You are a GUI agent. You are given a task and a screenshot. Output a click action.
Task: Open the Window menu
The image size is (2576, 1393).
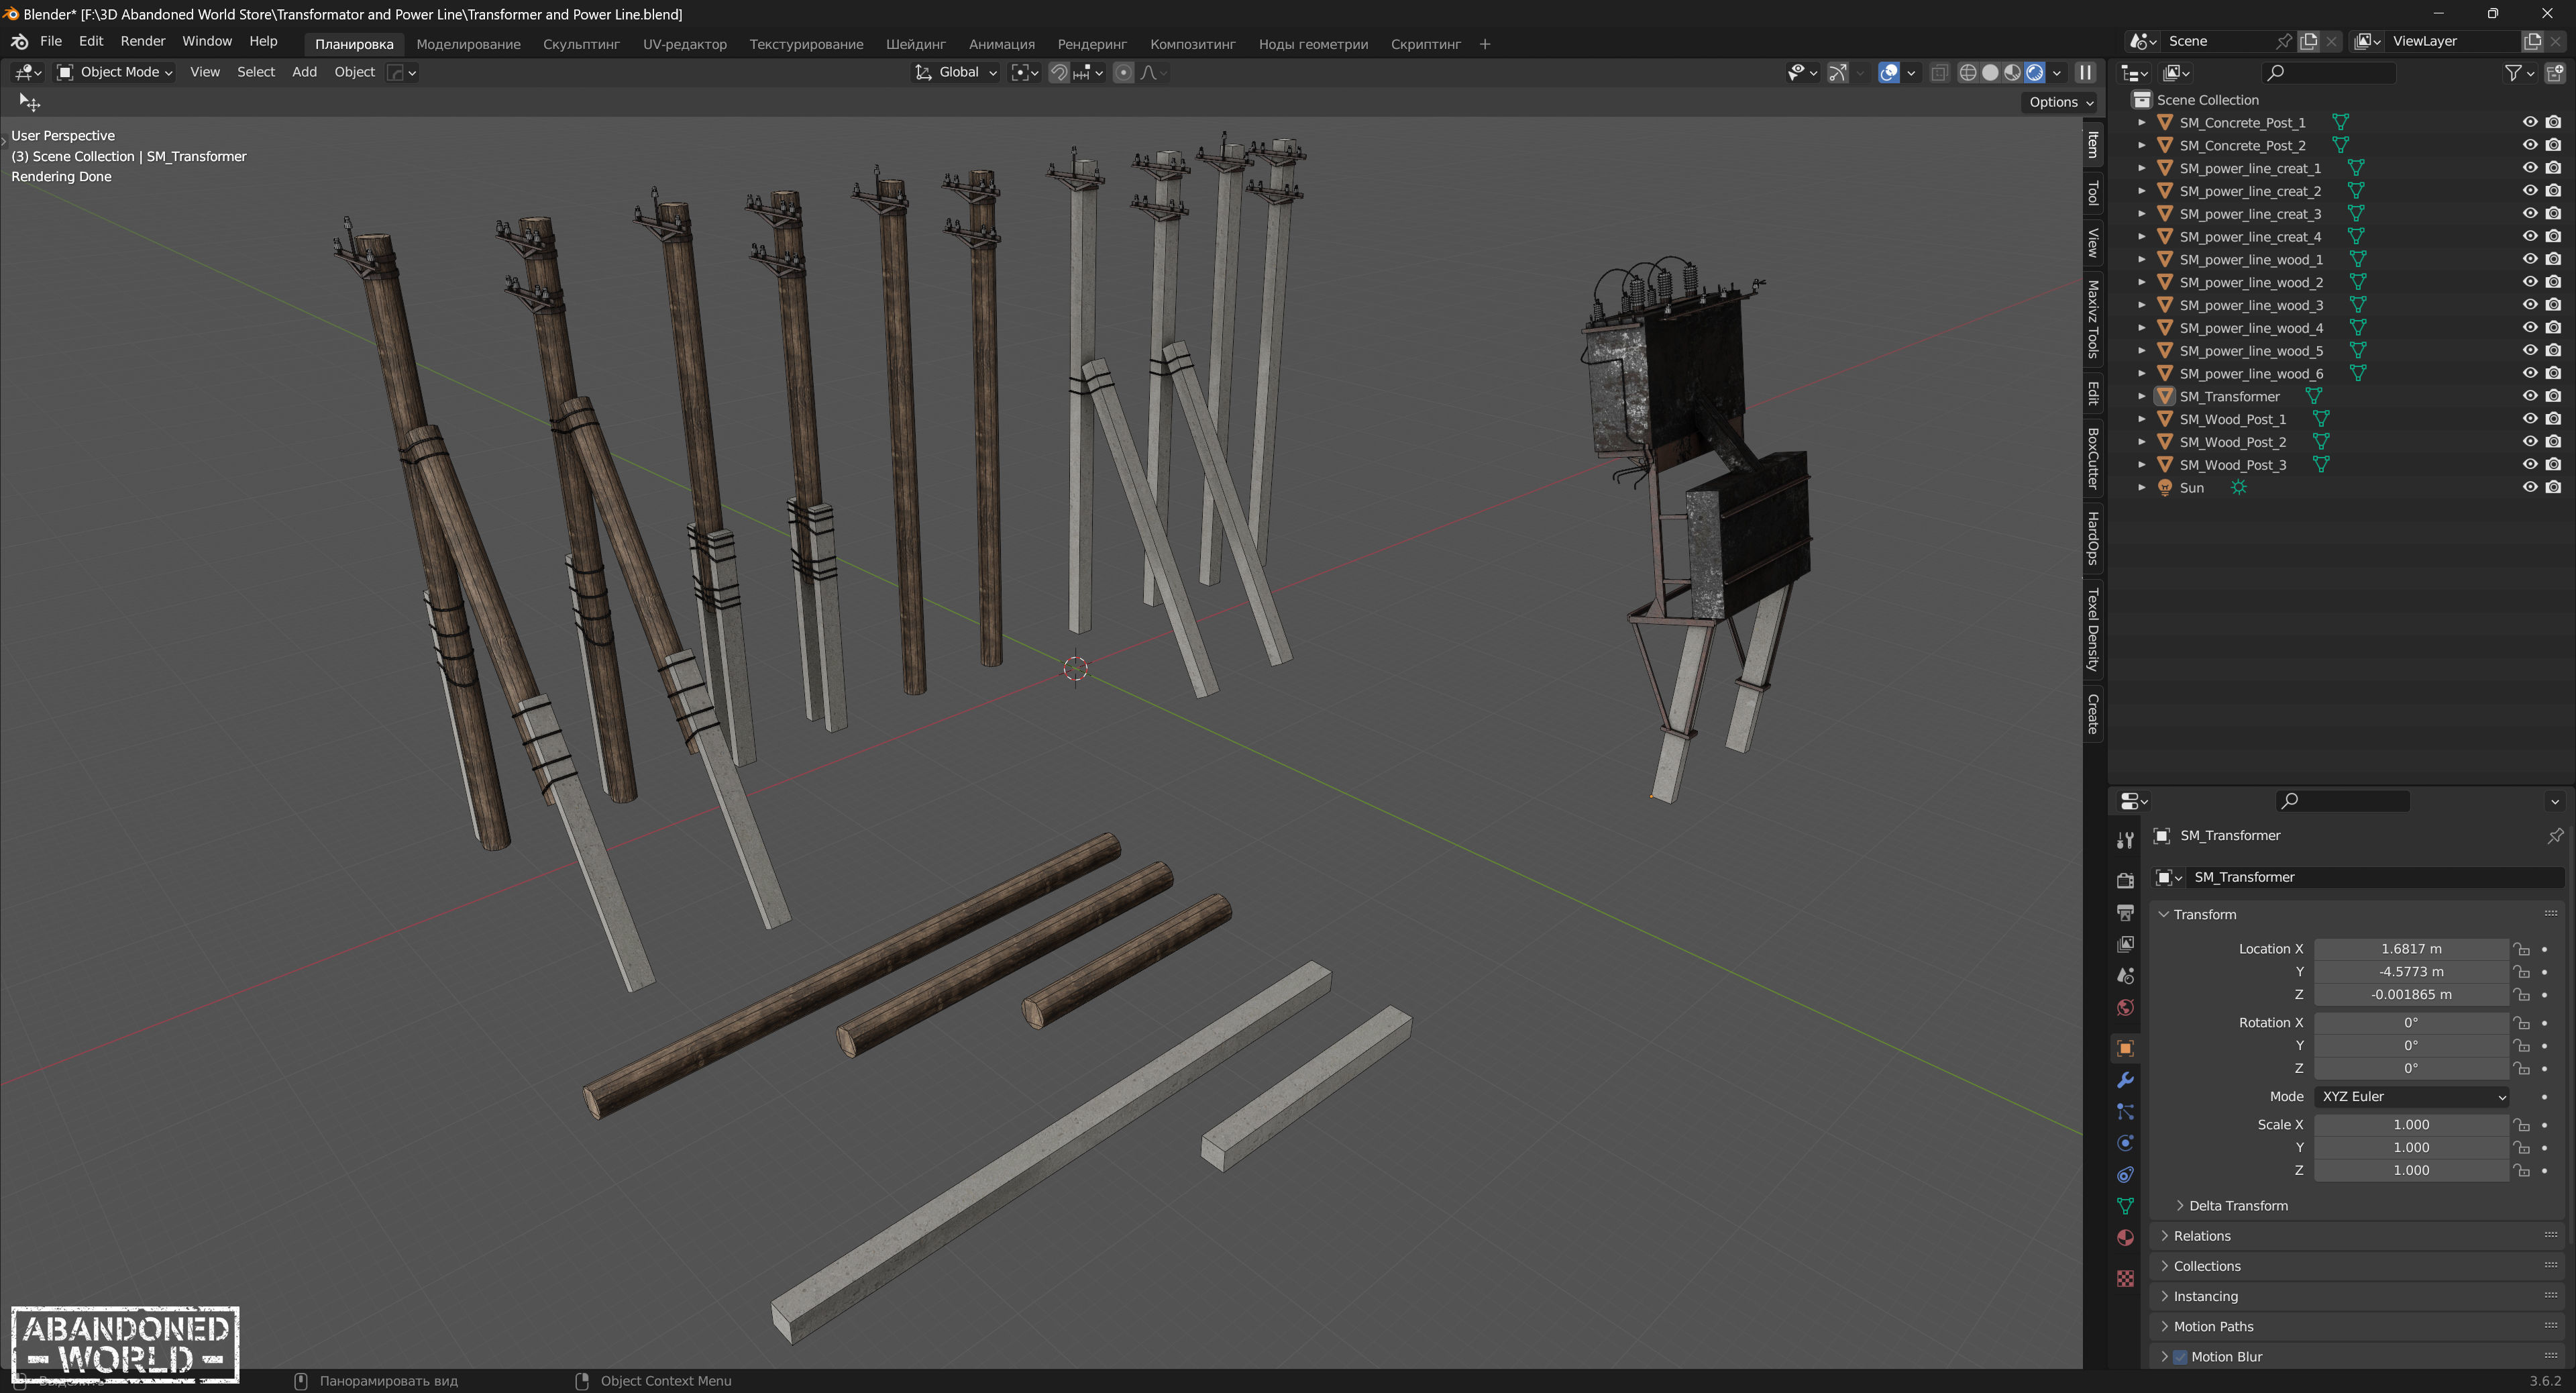[x=206, y=41]
